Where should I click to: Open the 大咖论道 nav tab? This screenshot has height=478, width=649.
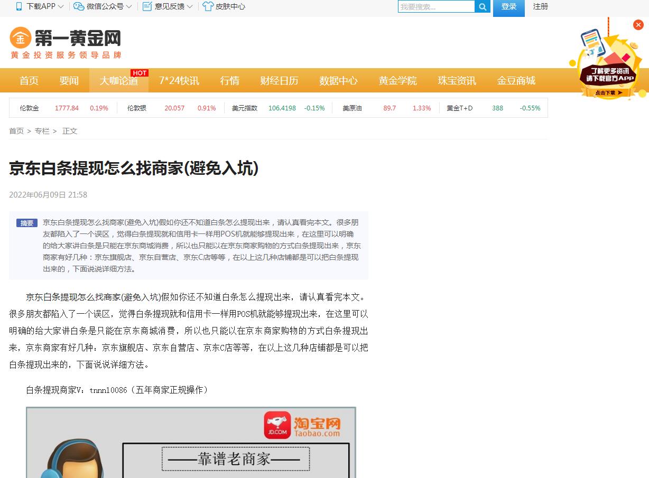(x=119, y=80)
